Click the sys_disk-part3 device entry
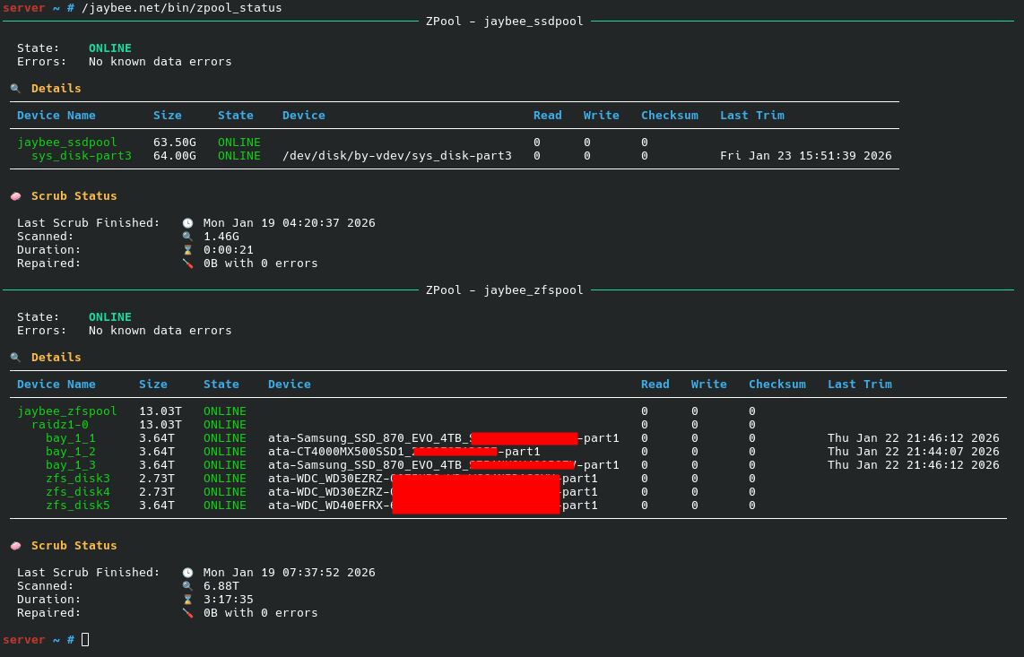This screenshot has height=657, width=1024. [x=82, y=155]
